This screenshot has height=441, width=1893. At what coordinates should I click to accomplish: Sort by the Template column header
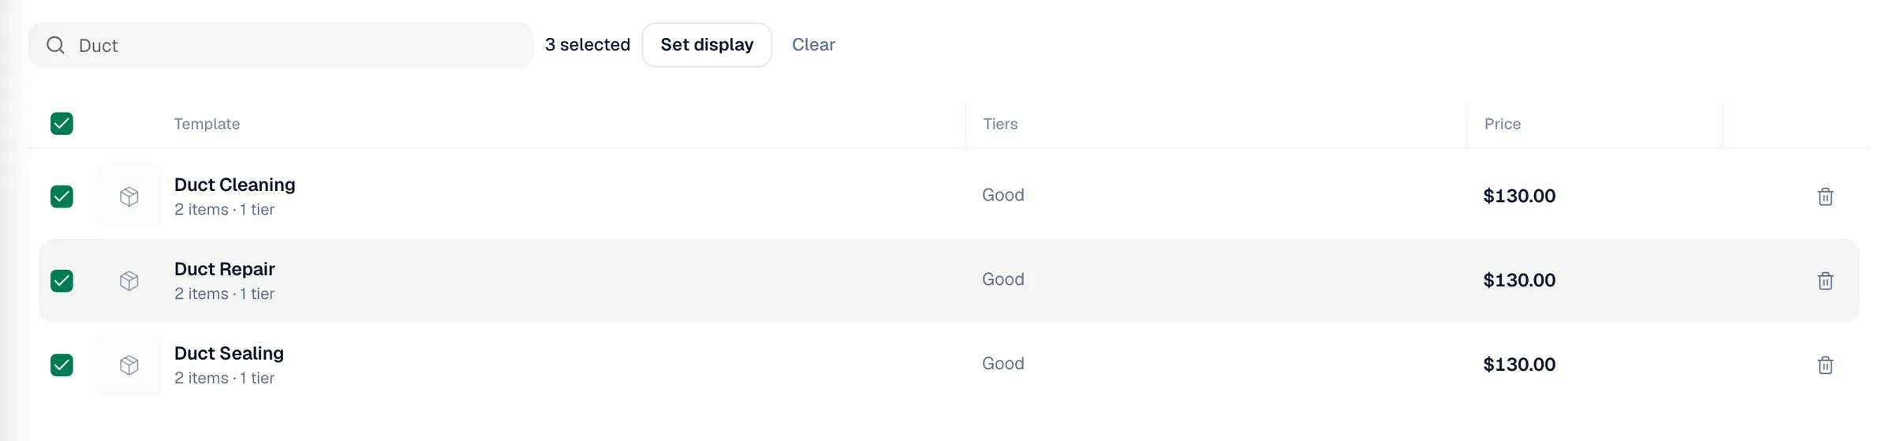click(207, 124)
